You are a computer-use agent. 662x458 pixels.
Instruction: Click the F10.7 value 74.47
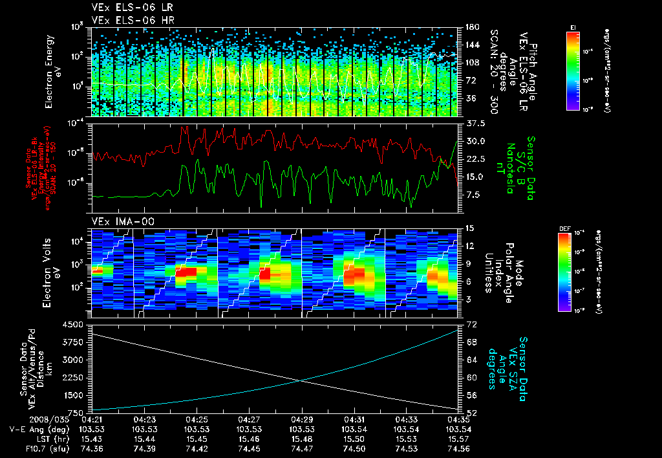click(301, 449)
